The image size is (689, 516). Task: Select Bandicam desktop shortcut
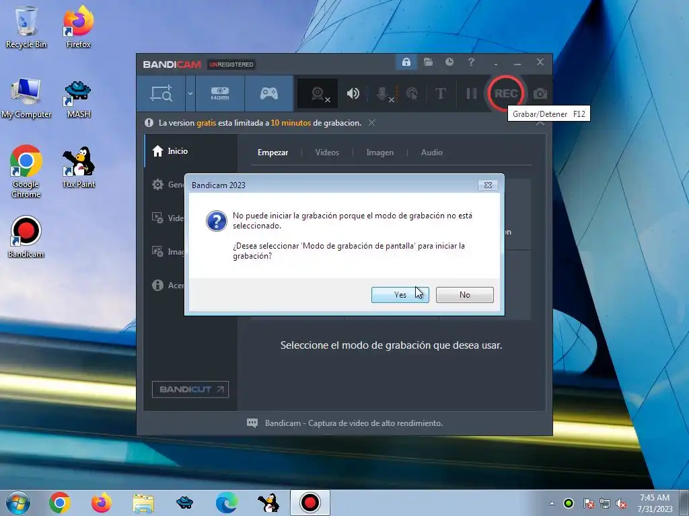(x=26, y=237)
